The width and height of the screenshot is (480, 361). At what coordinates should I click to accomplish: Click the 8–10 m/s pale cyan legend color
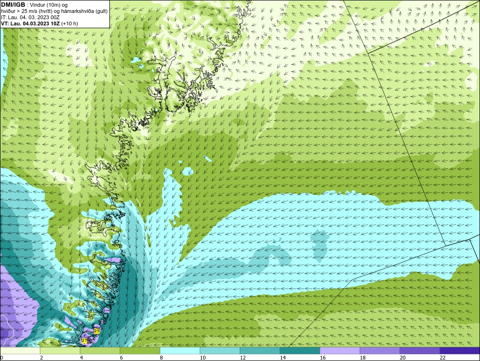point(180,350)
